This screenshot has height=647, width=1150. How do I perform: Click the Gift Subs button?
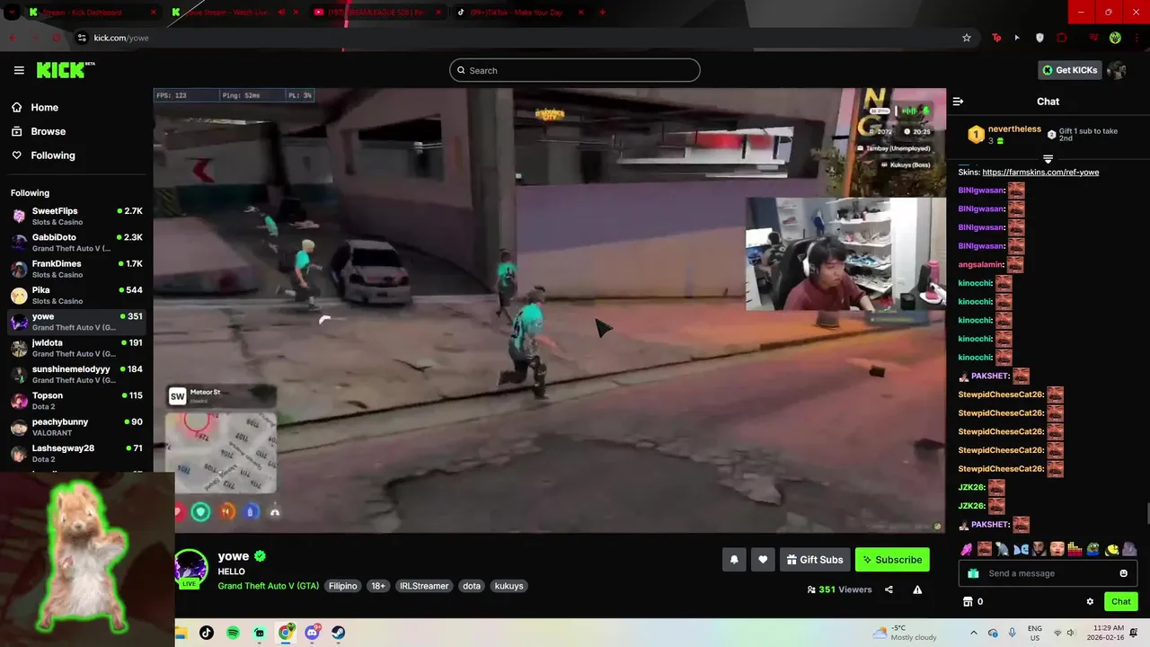[x=815, y=559]
